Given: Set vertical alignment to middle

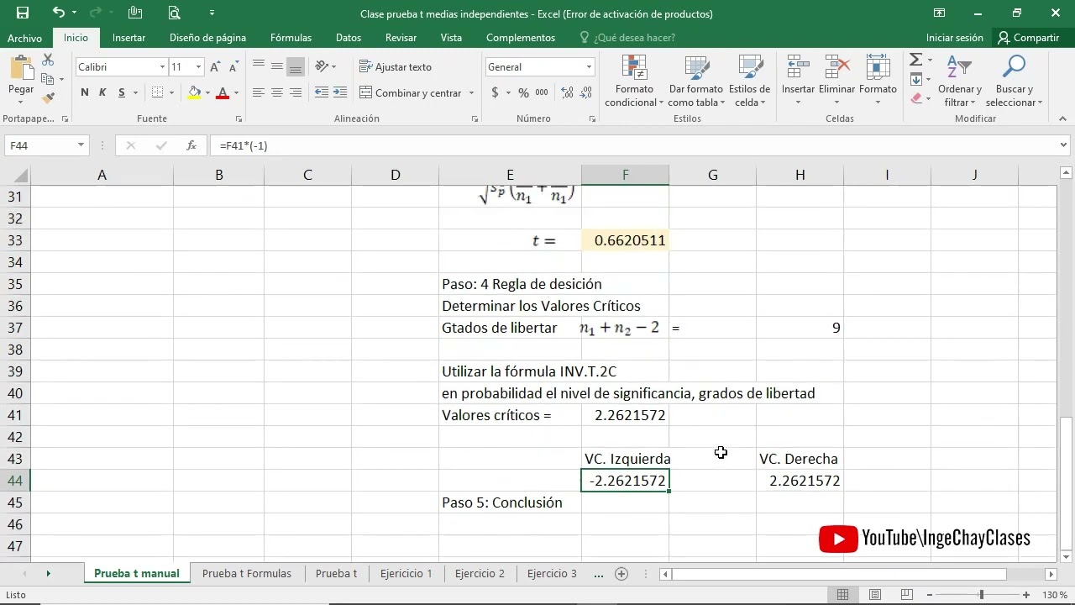Looking at the screenshot, I should 276,66.
